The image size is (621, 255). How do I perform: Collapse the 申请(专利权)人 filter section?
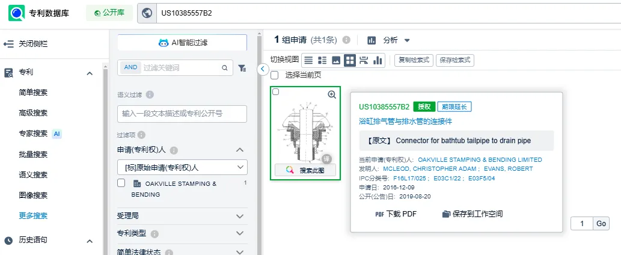click(240, 150)
